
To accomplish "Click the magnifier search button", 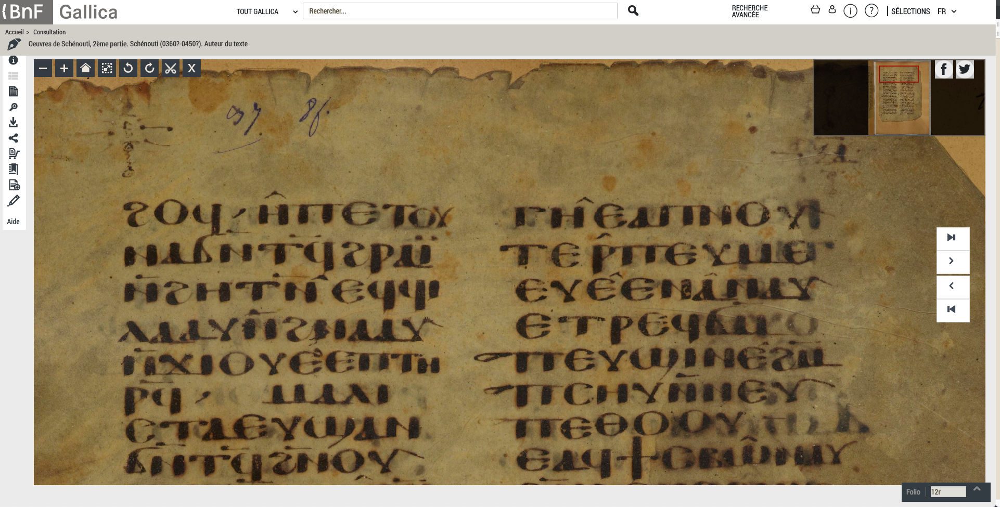I will pos(633,11).
